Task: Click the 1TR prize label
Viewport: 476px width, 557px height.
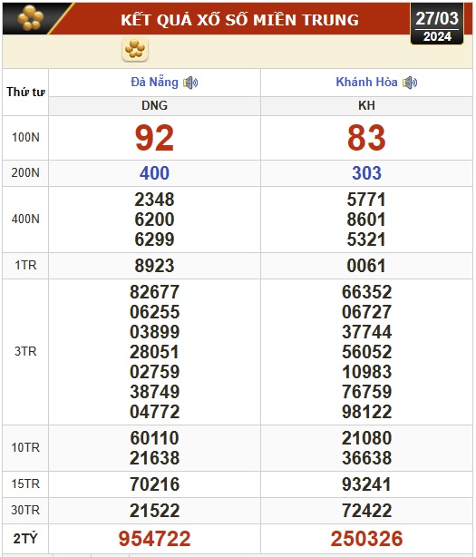Action: click(25, 266)
